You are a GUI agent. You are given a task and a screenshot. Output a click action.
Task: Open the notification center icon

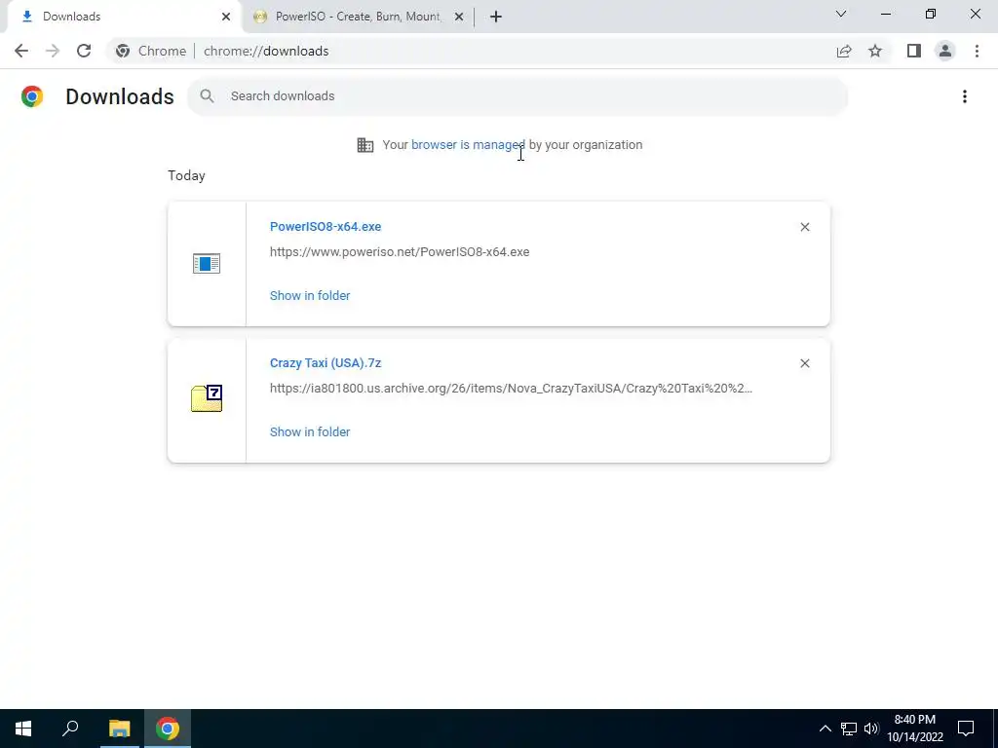(966, 729)
